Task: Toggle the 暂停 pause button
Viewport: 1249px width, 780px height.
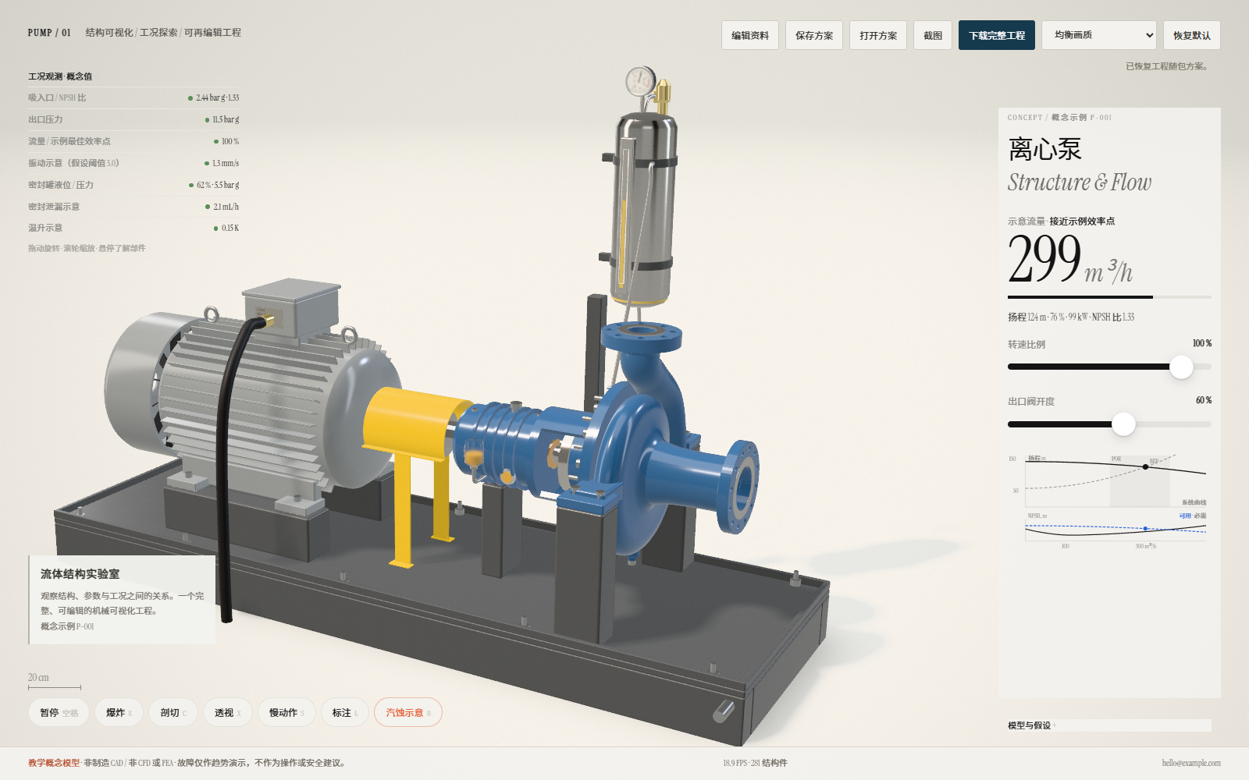Action: click(x=59, y=712)
